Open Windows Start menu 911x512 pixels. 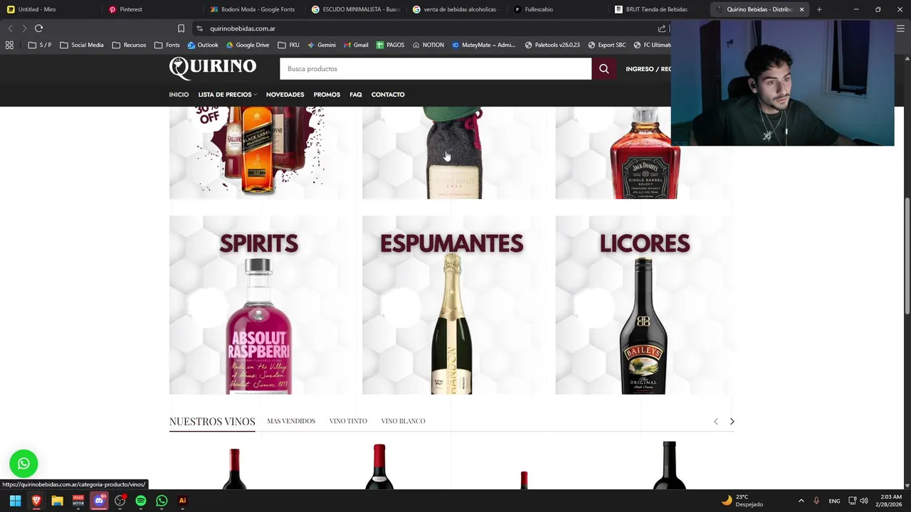pyautogui.click(x=15, y=501)
